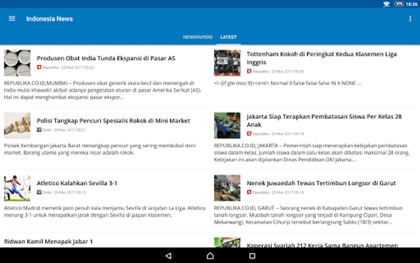Screen dimensions: 420x263
Task: Open the recent apps overview
Action: pyautogui.click(x=252, y=256)
